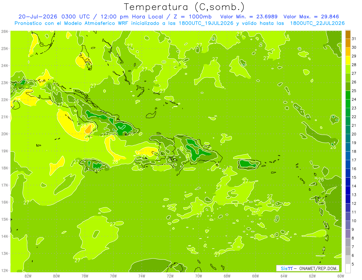The width and height of the screenshot is (362, 280).
Task: Click the 12N latitude axis label
Action: [4, 270]
